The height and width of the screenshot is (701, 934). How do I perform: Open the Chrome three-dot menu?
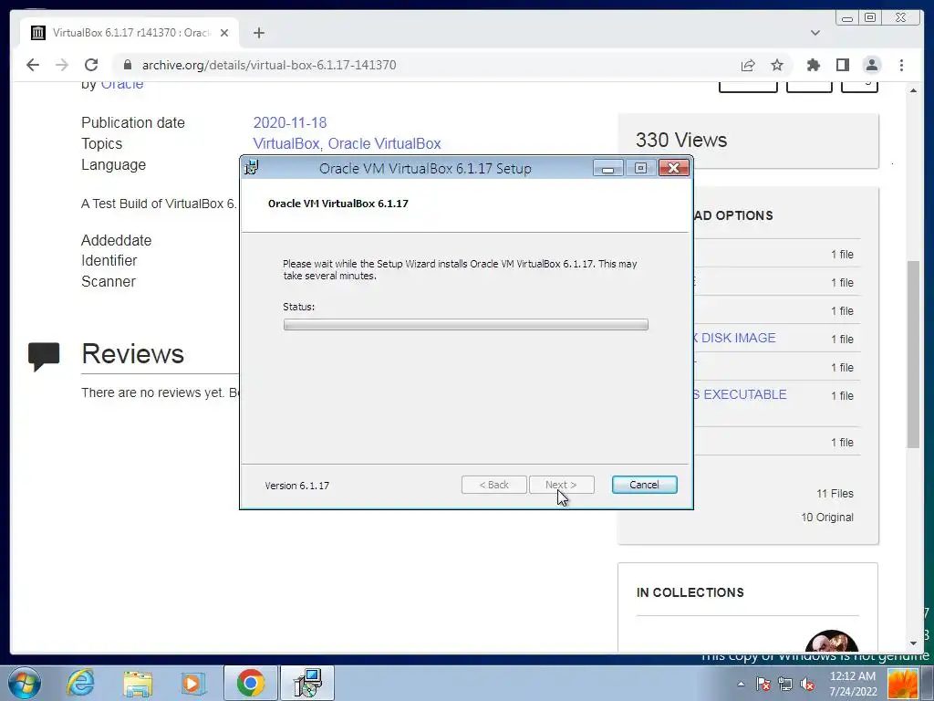click(x=901, y=65)
